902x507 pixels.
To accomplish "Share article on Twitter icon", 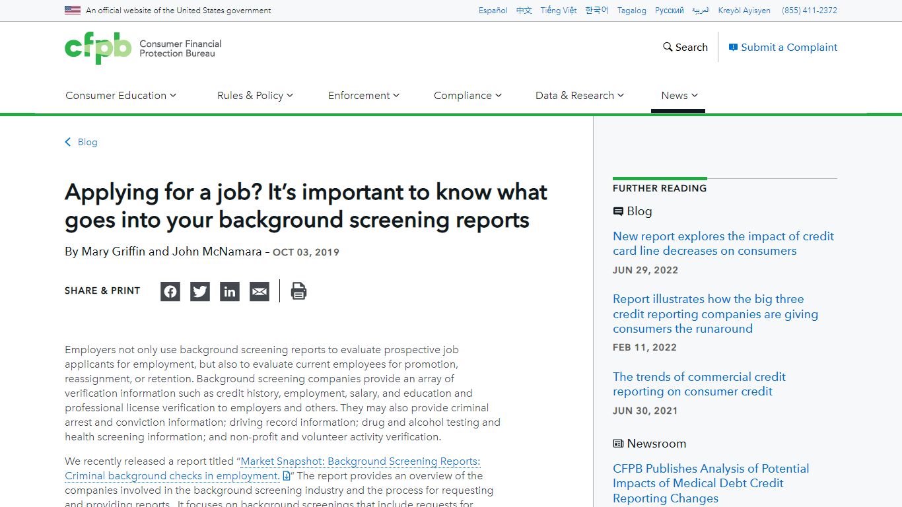I will (200, 291).
